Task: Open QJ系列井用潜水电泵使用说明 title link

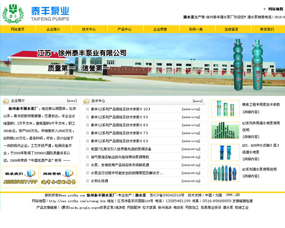Action: click(261, 126)
